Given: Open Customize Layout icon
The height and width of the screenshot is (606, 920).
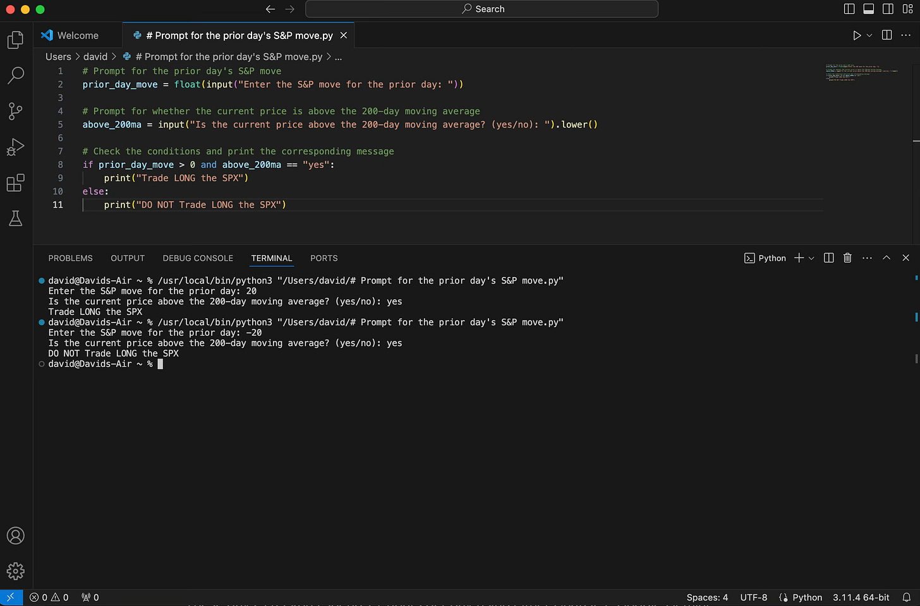Looking at the screenshot, I should tap(907, 9).
